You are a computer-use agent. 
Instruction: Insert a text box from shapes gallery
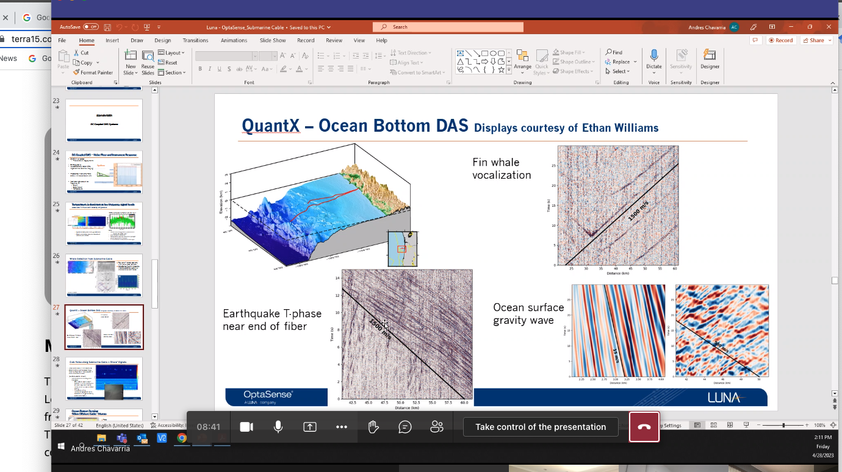(461, 53)
